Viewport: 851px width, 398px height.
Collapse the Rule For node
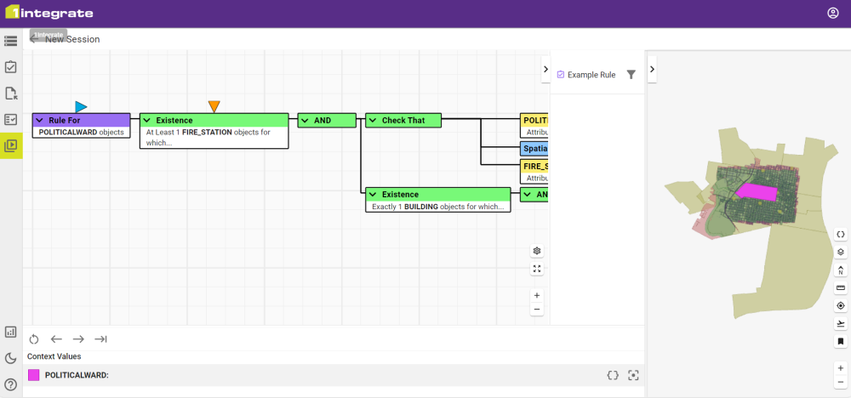tap(39, 121)
